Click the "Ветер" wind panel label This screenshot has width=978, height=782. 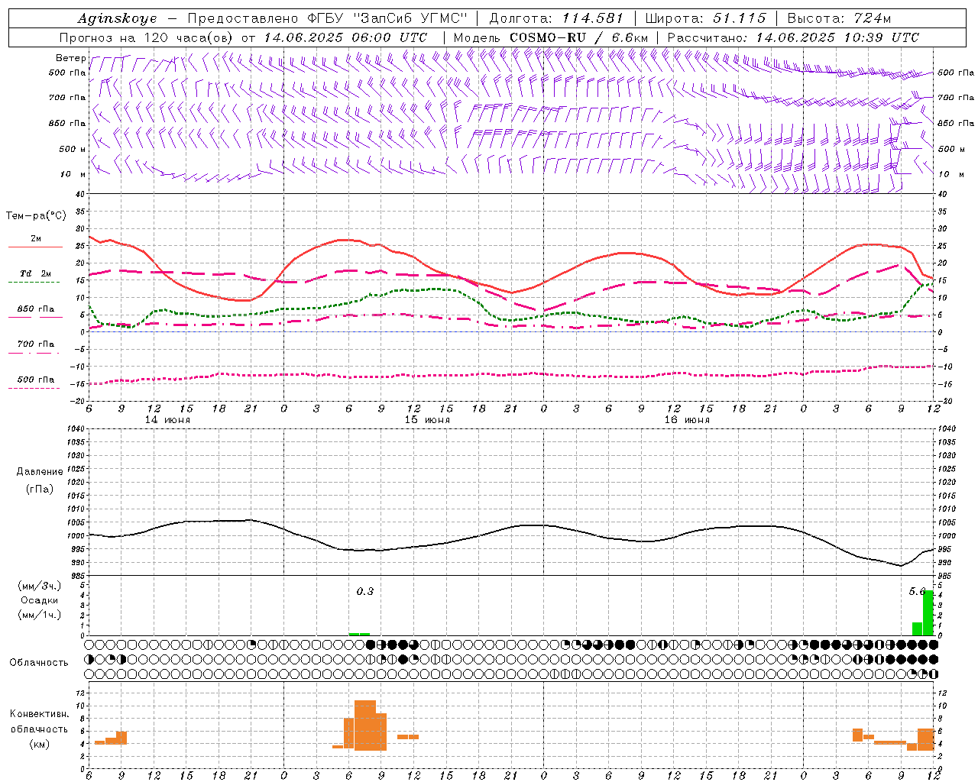click(x=70, y=58)
